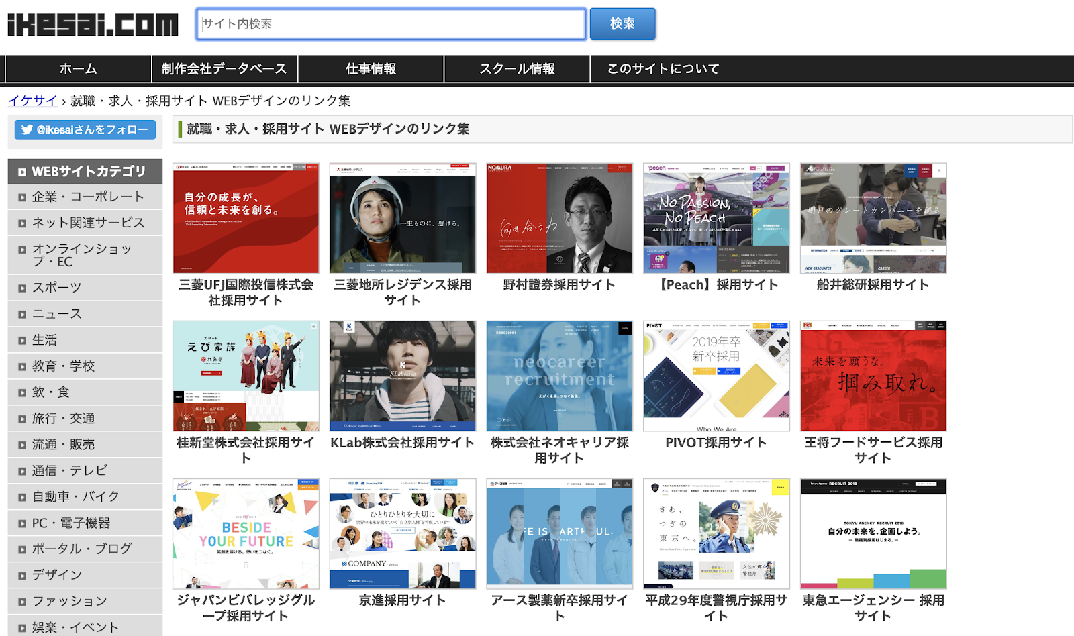This screenshot has width=1074, height=636.
Task: Click 東急エージェンシー 採用サイト title link
Action: coord(873,608)
